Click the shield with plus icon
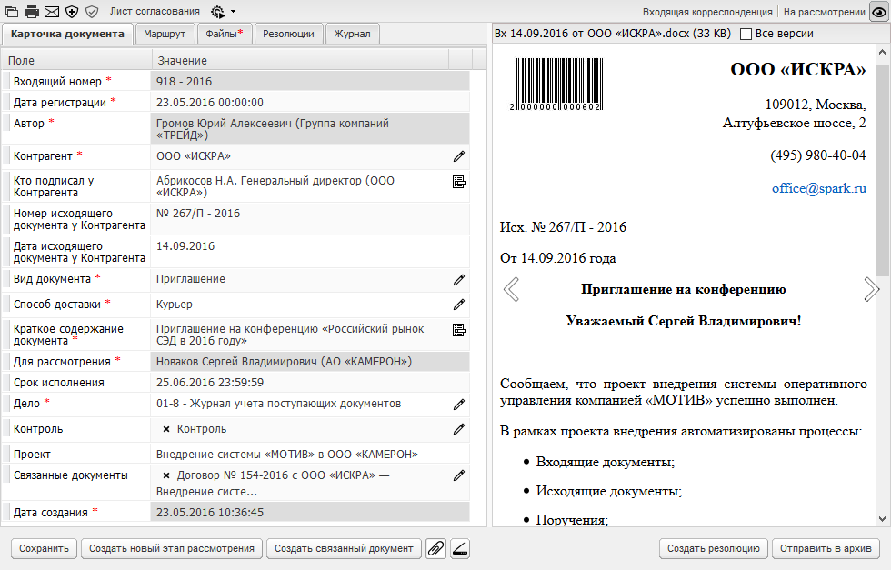Screen dimensions: 891x570 click(x=72, y=12)
